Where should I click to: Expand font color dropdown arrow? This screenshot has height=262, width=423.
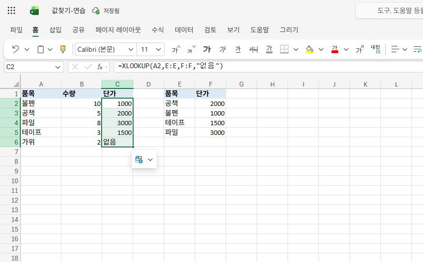(x=346, y=50)
